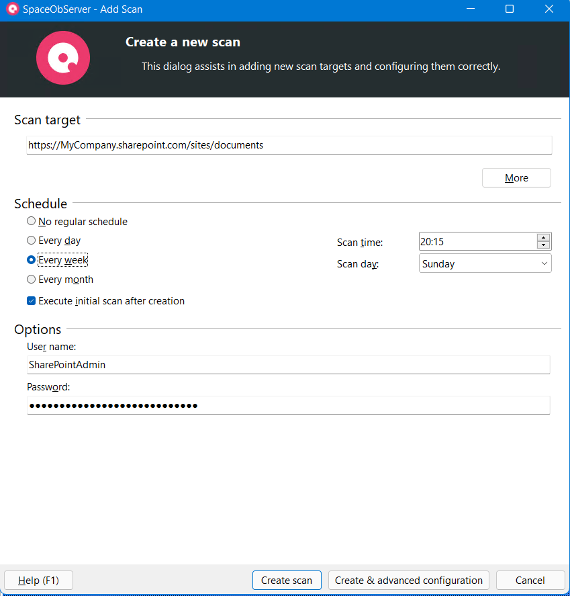This screenshot has width=570, height=596.
Task: Click the 'Create a new scan' heading
Action: (183, 42)
